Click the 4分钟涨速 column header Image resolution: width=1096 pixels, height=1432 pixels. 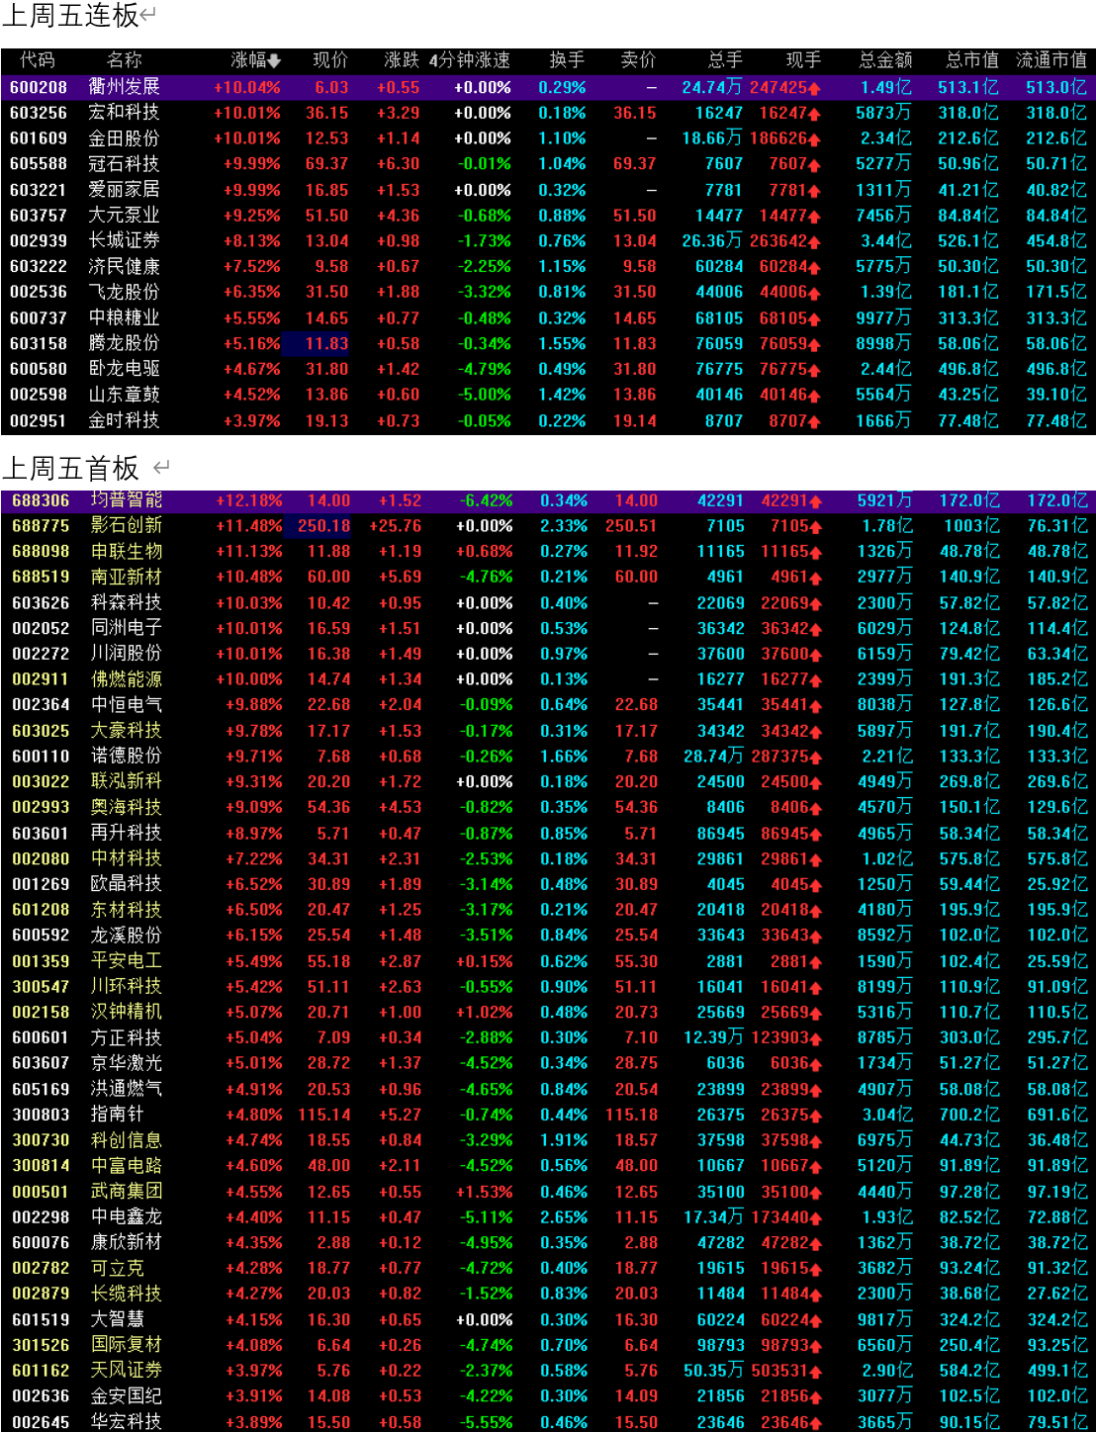pos(470,60)
